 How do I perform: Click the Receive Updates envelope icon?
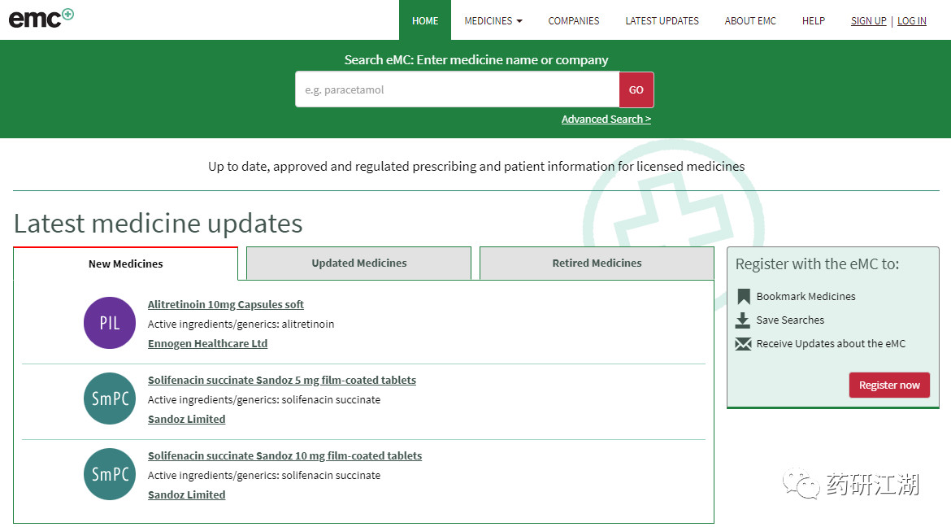pos(743,344)
